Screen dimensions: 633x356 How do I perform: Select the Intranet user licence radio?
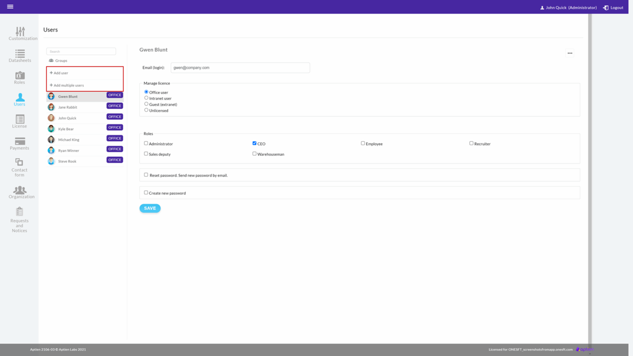pos(146,98)
